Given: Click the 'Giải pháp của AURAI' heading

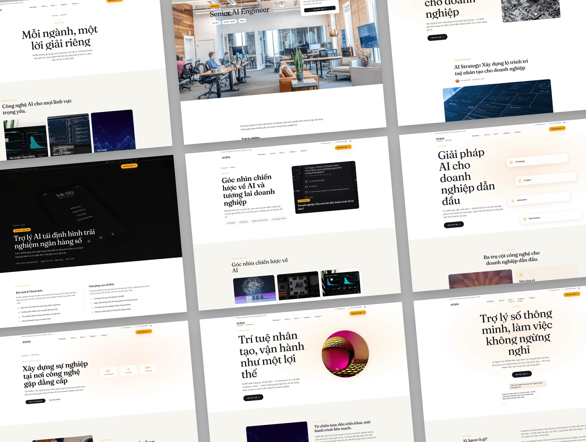Looking at the screenshot, I should [x=102, y=286].
